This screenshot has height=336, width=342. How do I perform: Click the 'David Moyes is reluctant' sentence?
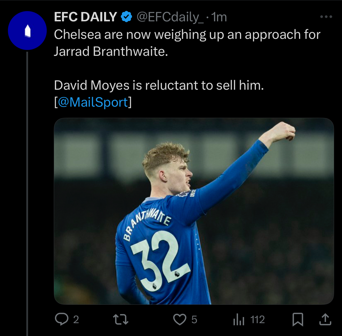point(159,86)
